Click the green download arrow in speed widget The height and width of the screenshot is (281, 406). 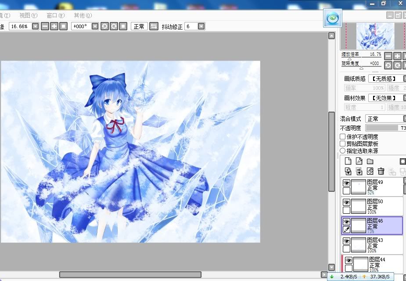click(x=332, y=277)
